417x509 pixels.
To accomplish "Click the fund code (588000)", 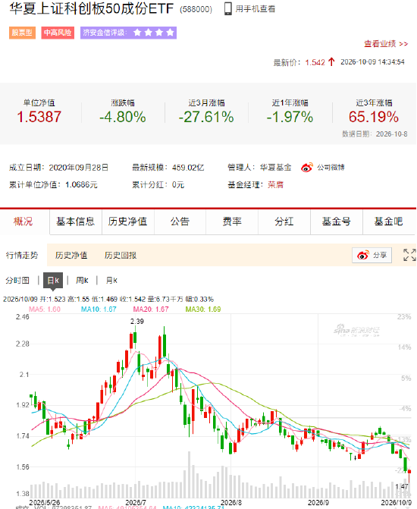I will click(196, 9).
